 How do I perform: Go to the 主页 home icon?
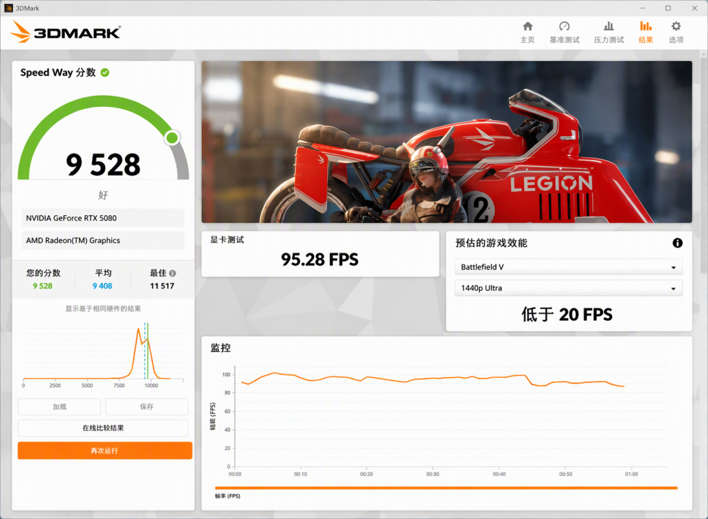tap(527, 26)
